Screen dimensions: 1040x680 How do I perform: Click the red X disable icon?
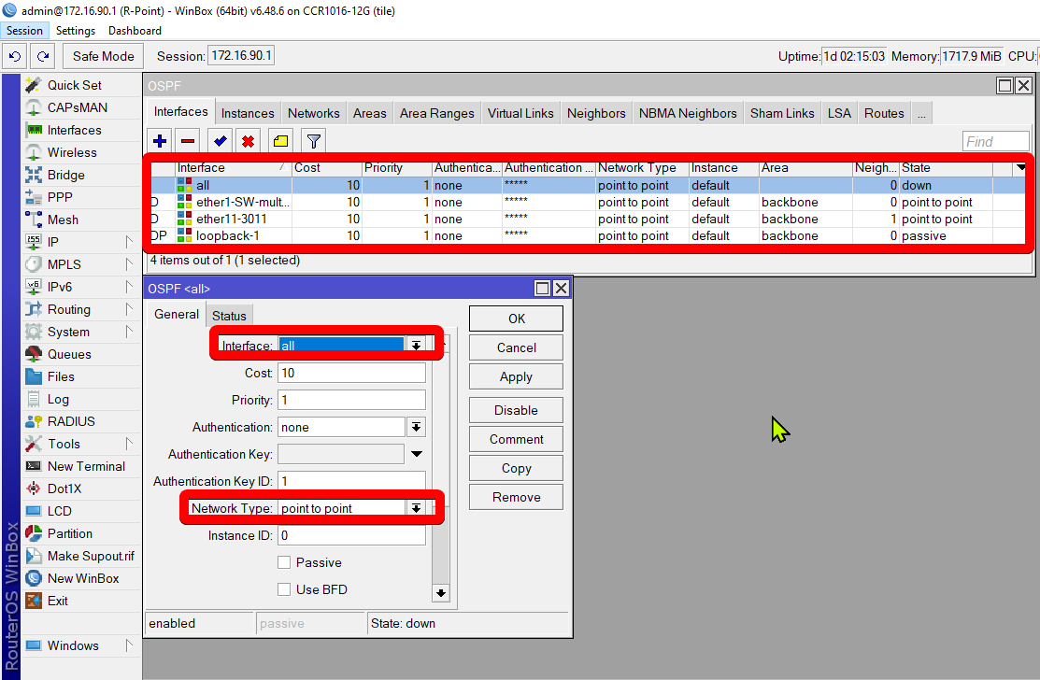pos(249,141)
